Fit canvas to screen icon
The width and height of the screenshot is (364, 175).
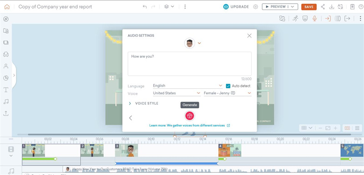(328, 128)
